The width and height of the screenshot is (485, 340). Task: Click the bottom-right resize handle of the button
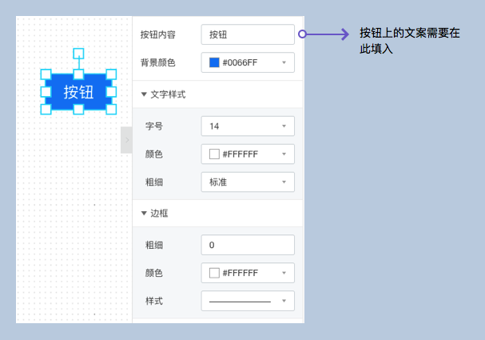click(x=111, y=109)
